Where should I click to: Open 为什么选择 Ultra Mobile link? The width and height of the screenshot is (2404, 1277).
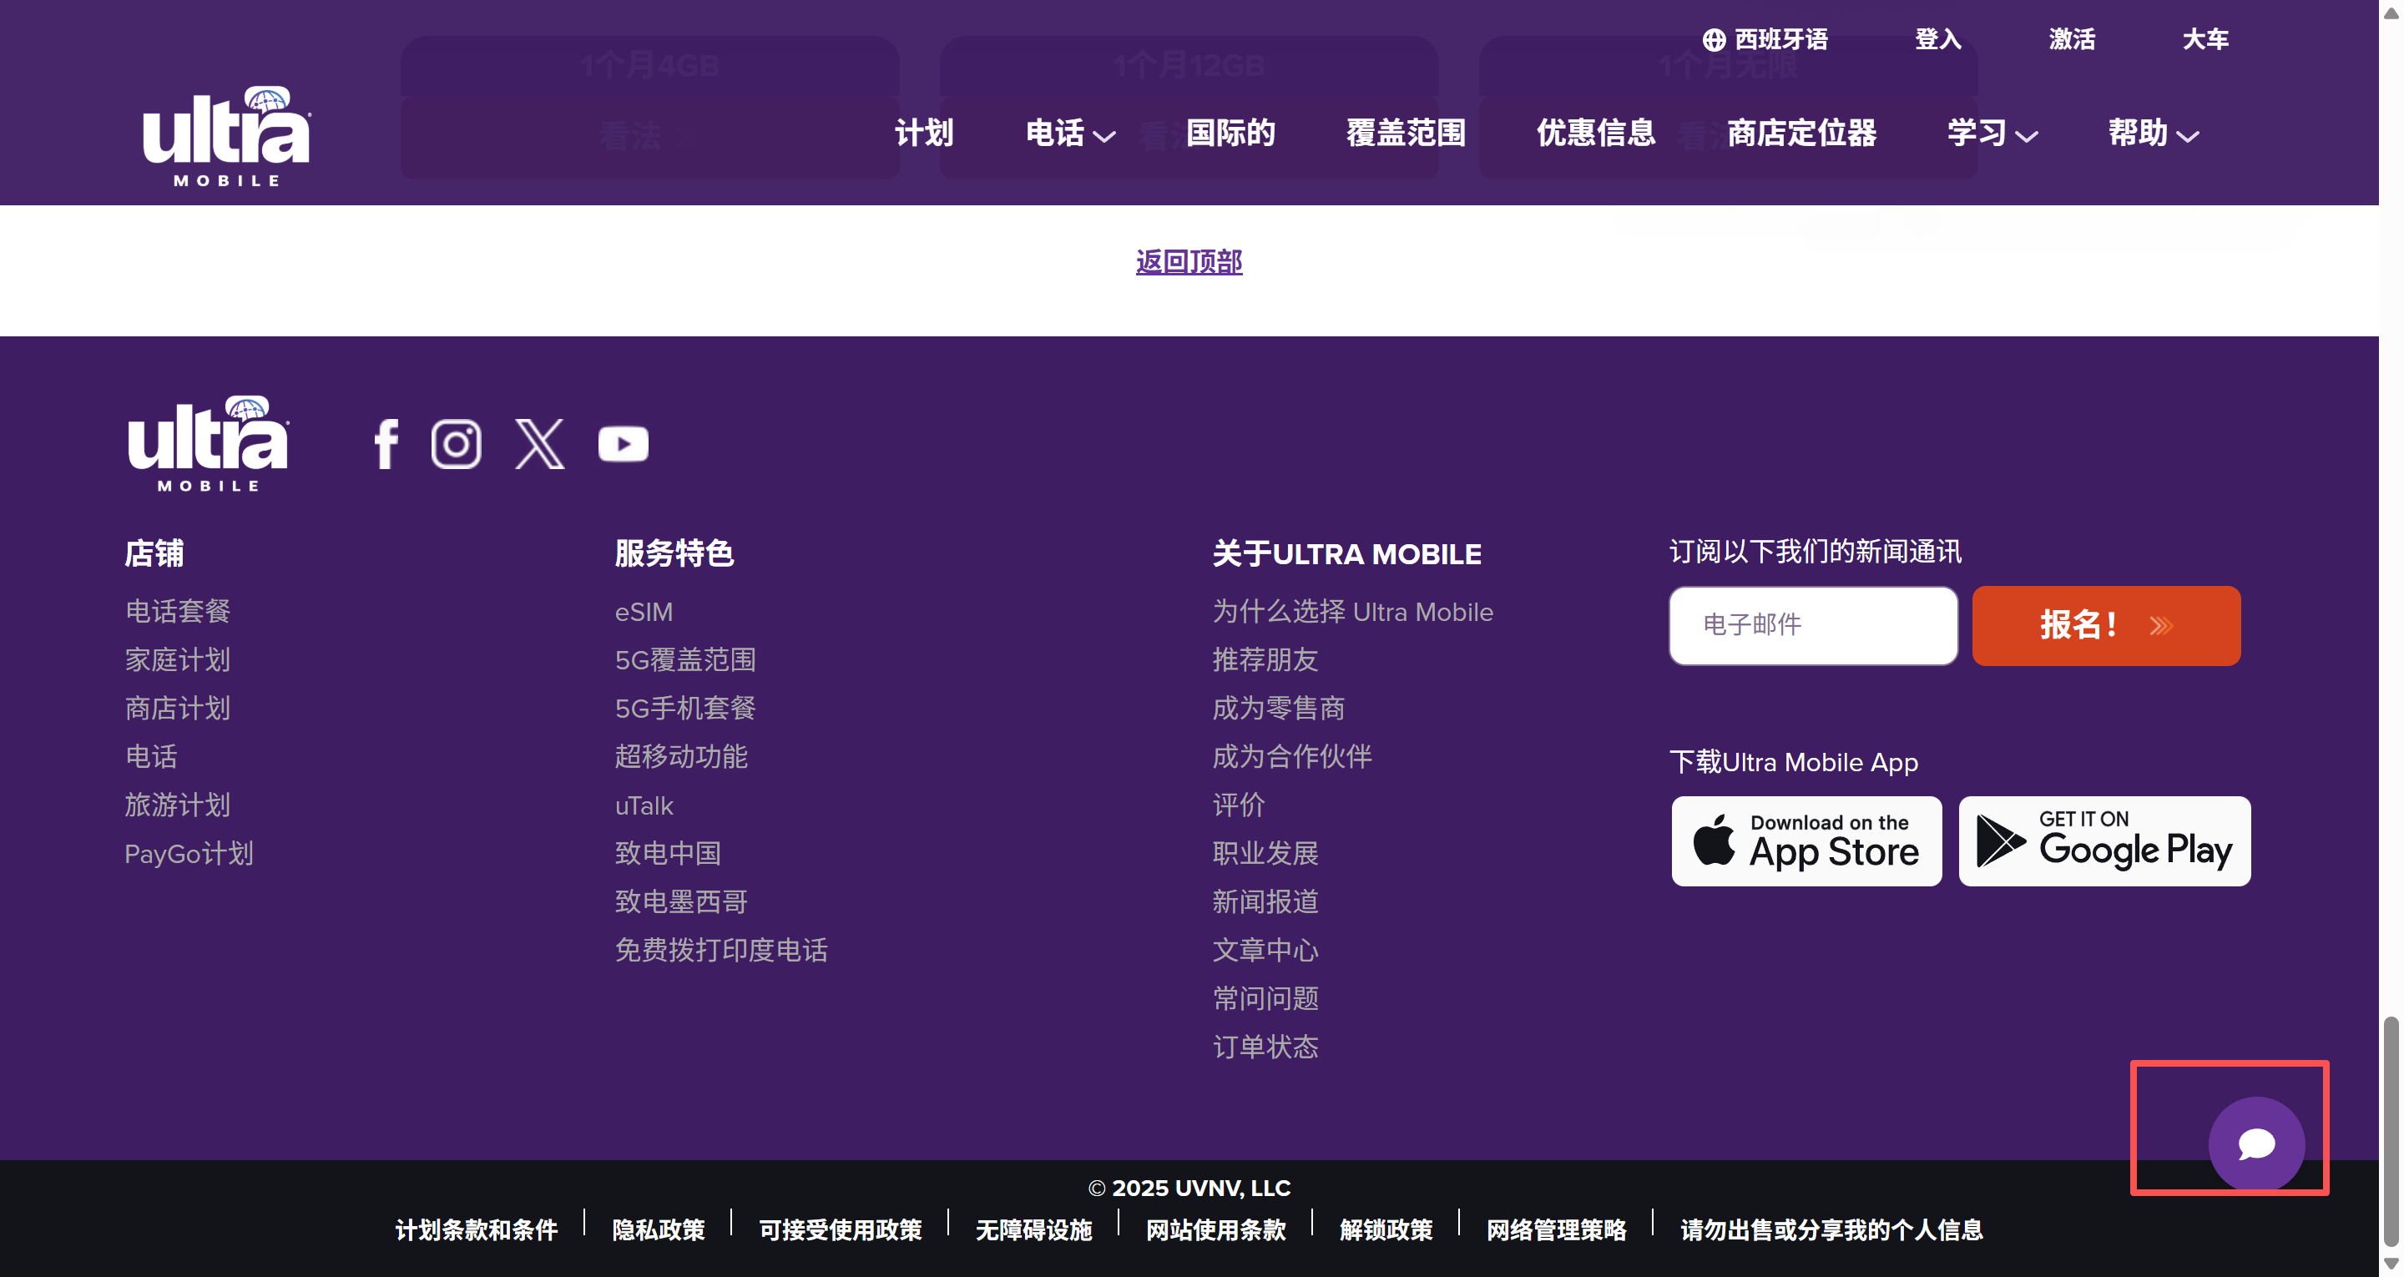(x=1353, y=612)
